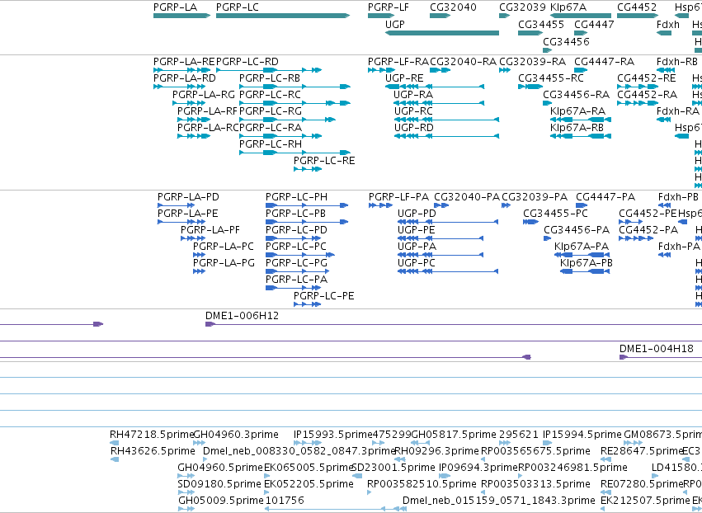Open BAC clone DME1-006H12
702x513 pixels.
pyautogui.click(x=243, y=316)
